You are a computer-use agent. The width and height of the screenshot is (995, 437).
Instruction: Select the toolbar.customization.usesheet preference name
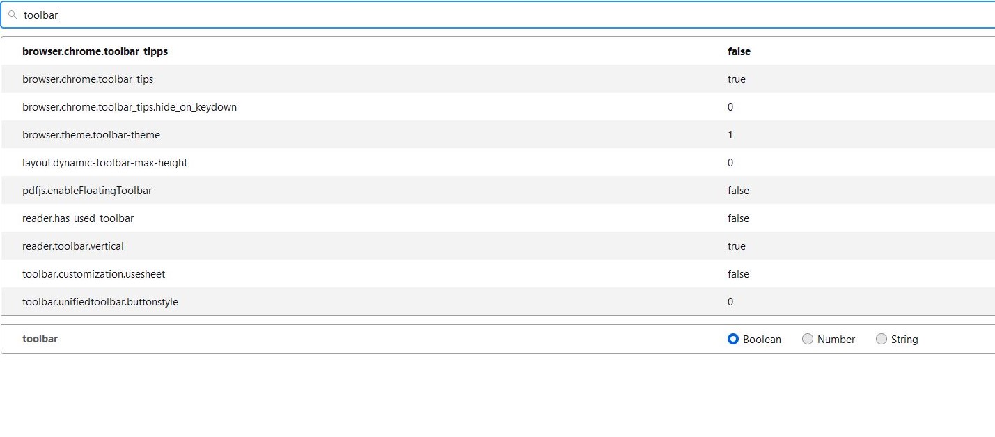(x=93, y=274)
